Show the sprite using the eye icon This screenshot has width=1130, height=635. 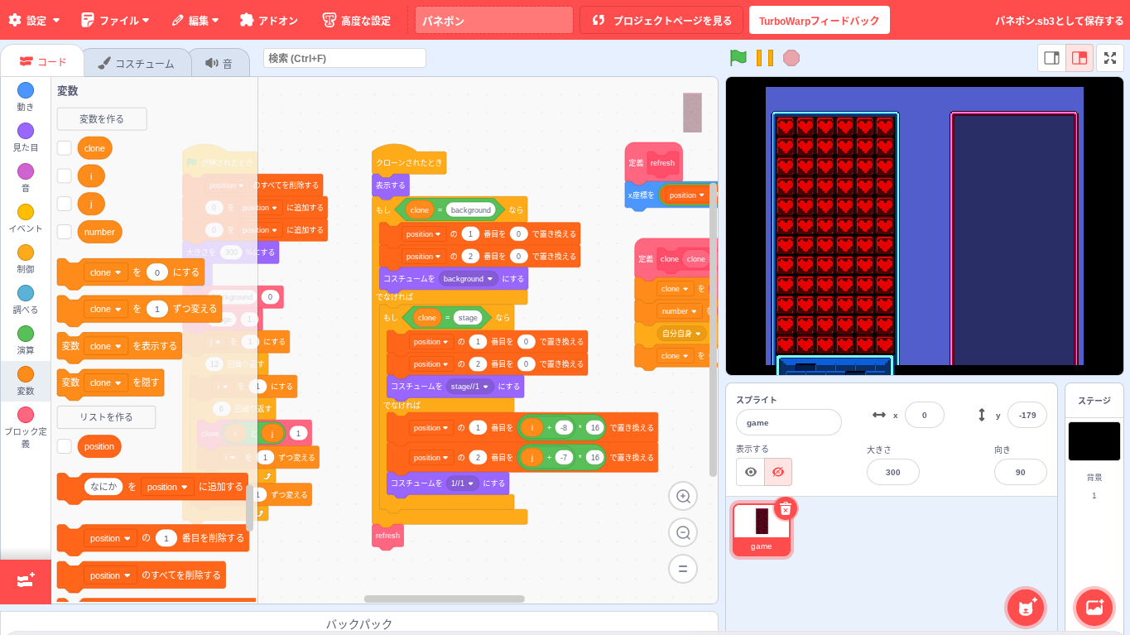click(x=751, y=472)
